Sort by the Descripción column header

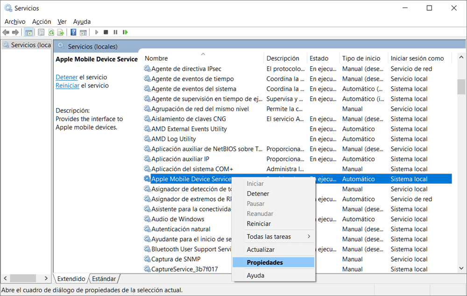(x=285, y=59)
